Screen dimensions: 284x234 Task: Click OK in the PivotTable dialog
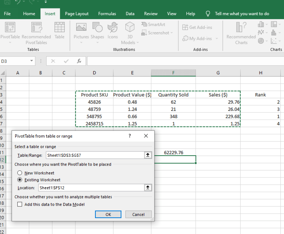point(108,214)
